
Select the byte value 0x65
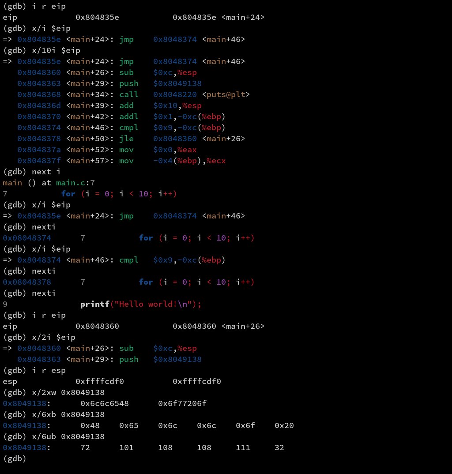[x=129, y=425]
